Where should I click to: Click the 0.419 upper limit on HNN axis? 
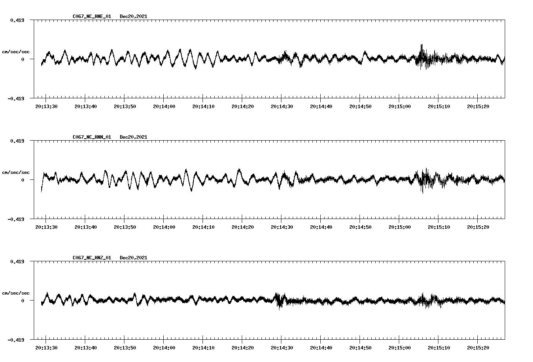coord(17,141)
